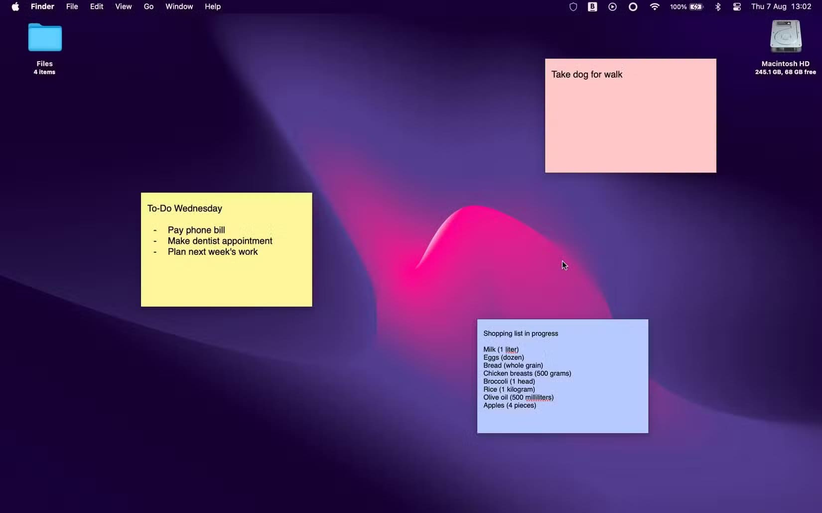Click the Chicken breasts (500 grams) line
Image resolution: width=822 pixels, height=513 pixels.
527,373
